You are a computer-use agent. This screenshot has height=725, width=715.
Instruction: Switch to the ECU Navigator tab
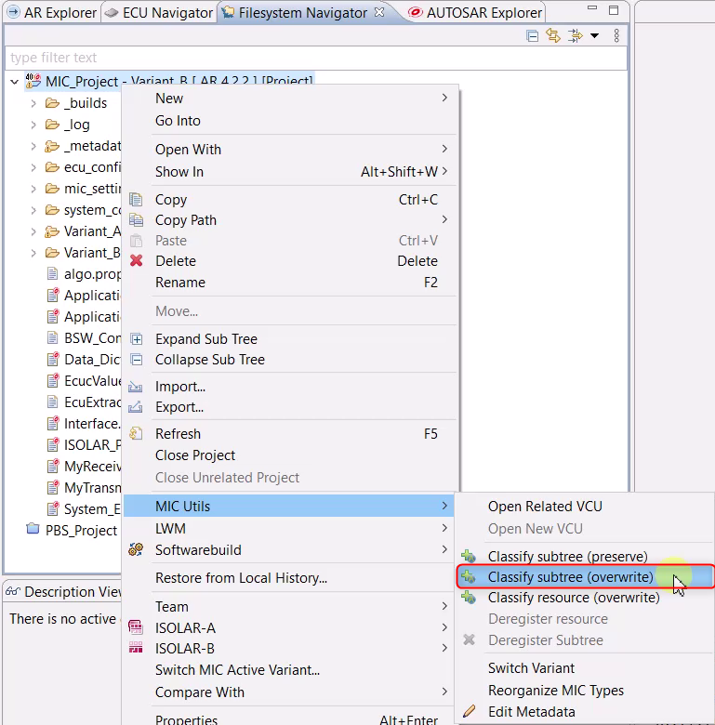tap(159, 12)
